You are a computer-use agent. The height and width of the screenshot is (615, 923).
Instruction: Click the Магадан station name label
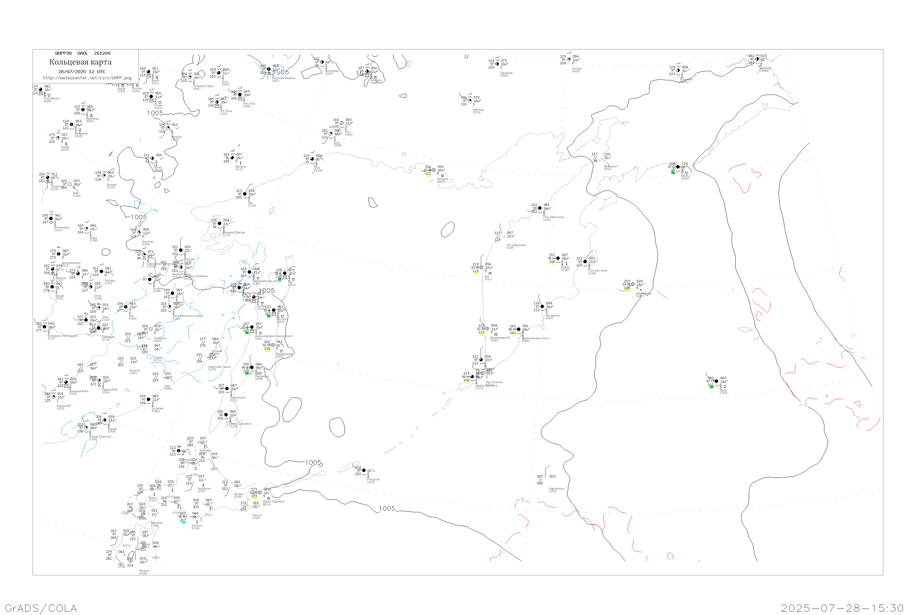click(x=442, y=179)
